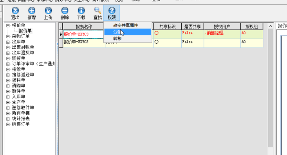Select the 报价单-EXY03 report name cell
The image size is (287, 155).
click(83, 34)
